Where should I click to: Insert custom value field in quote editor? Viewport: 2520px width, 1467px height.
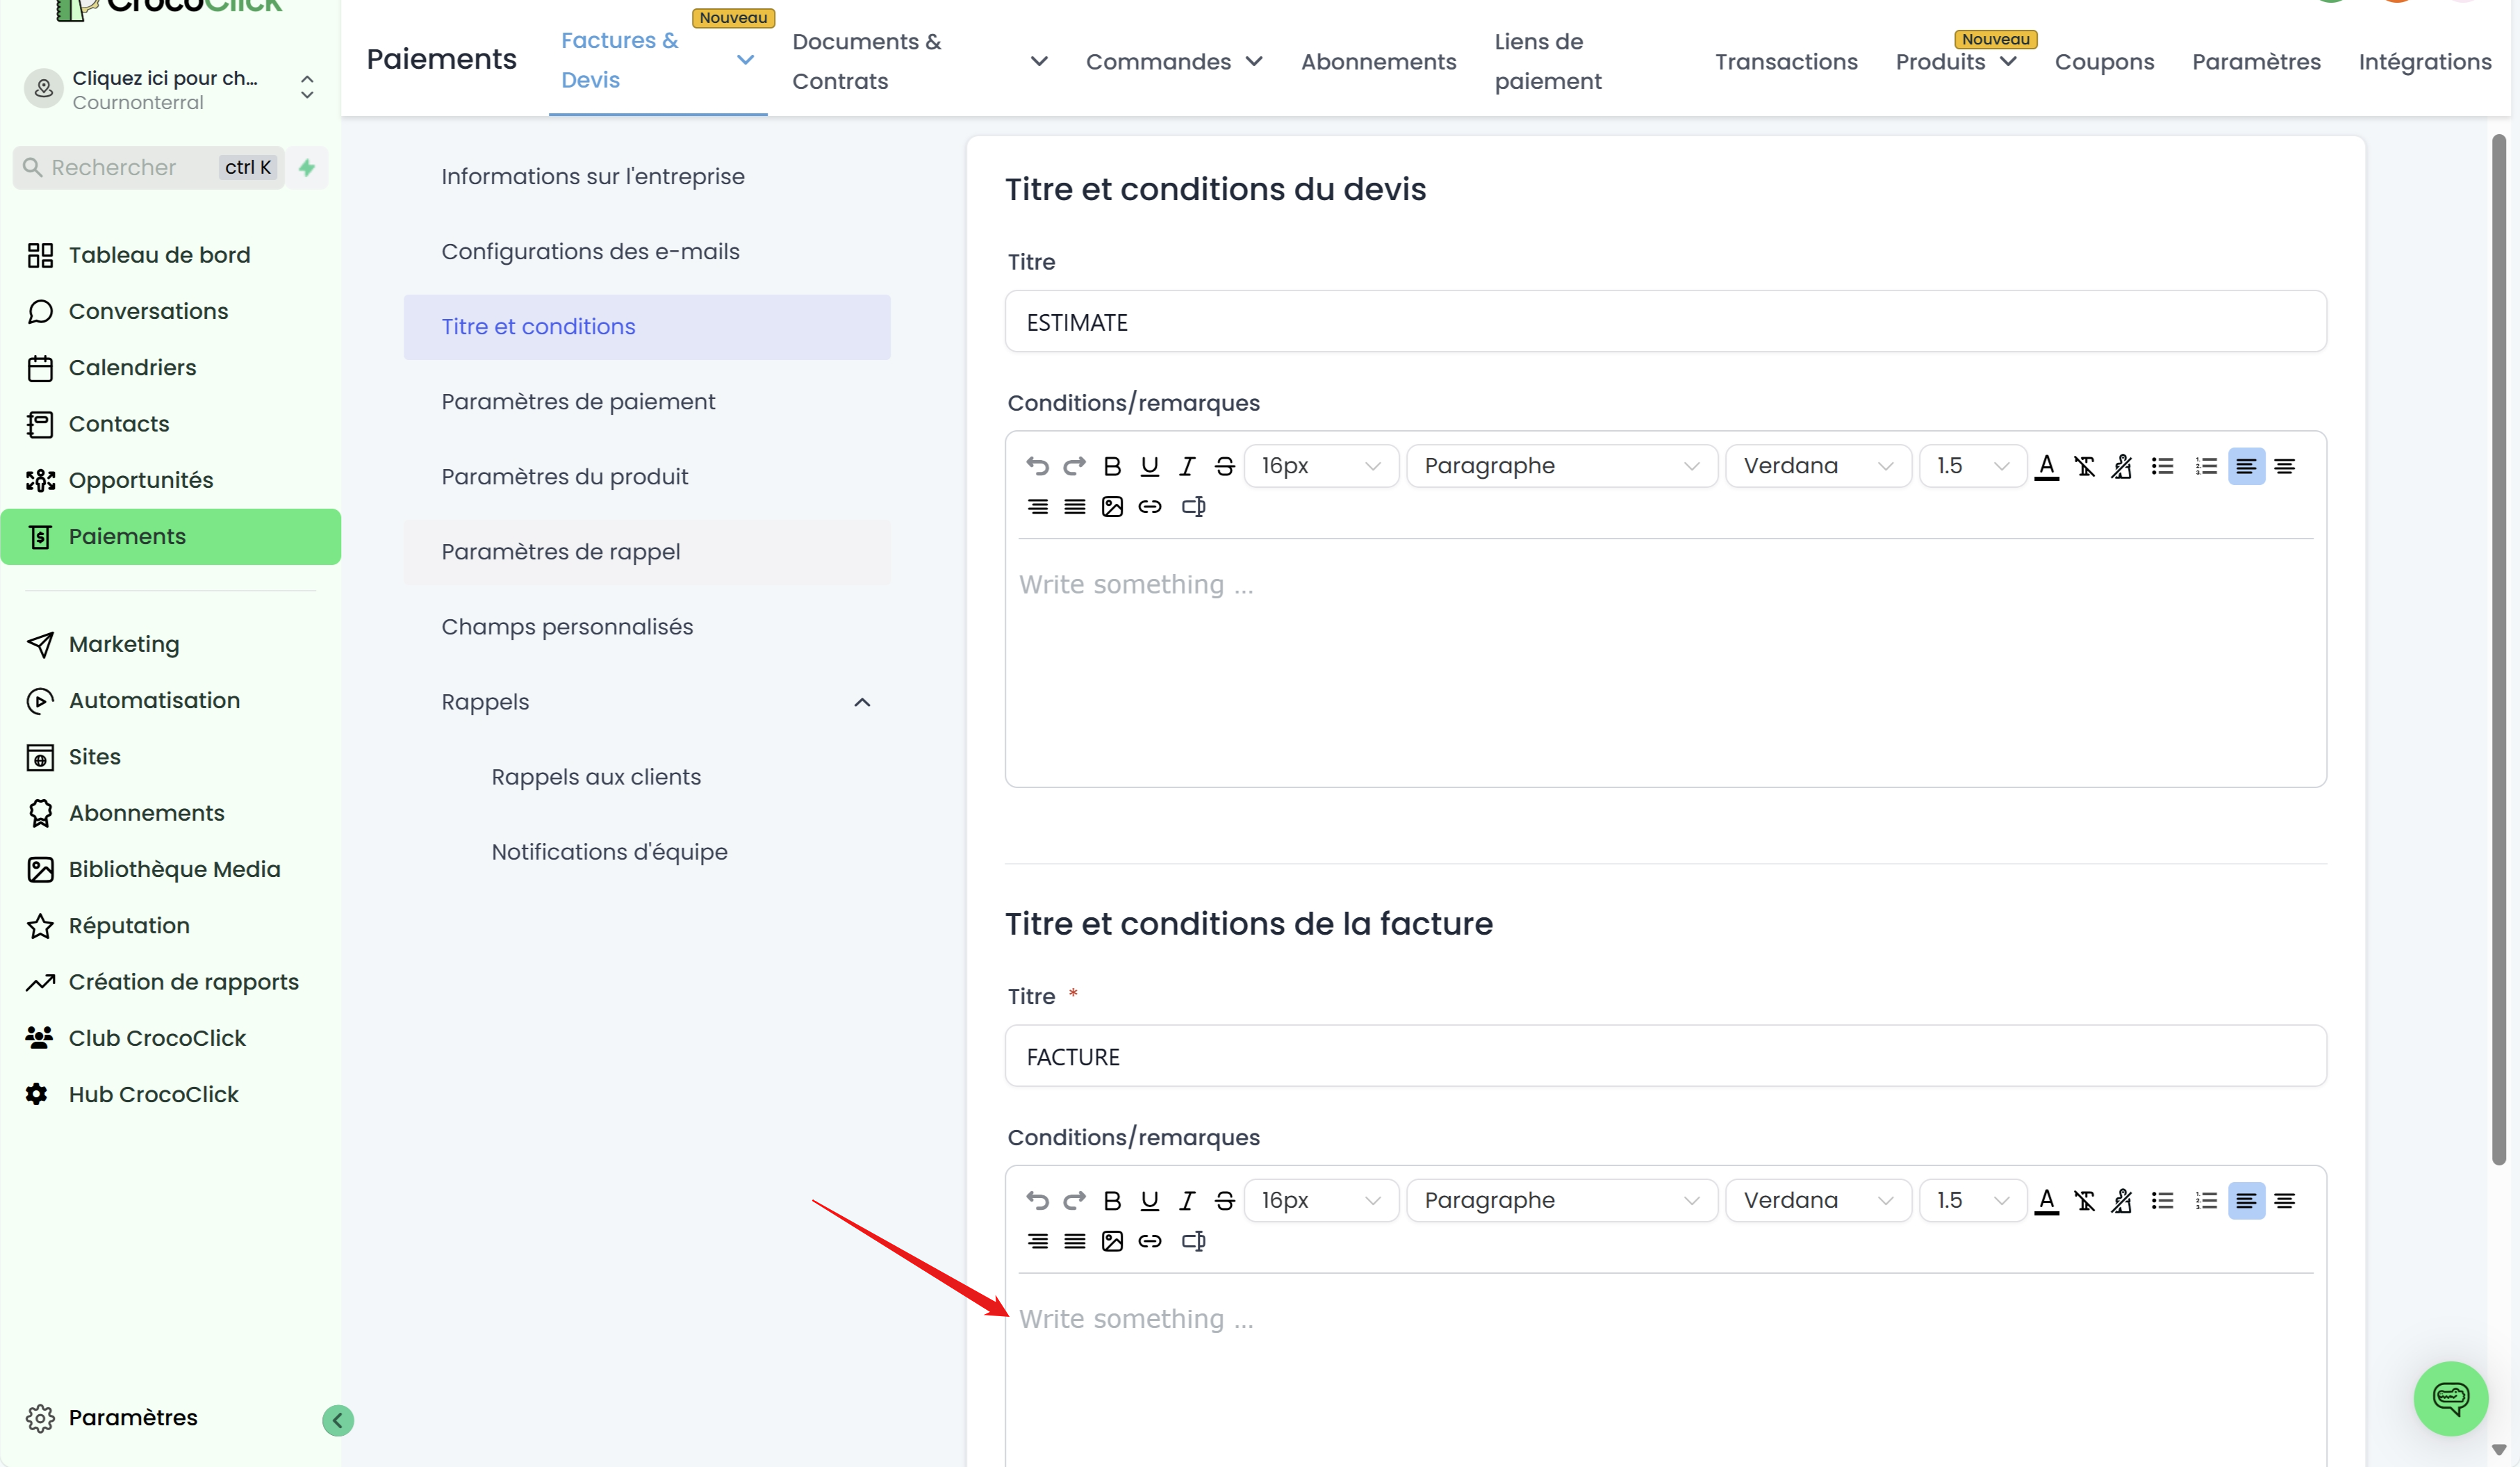point(1193,506)
